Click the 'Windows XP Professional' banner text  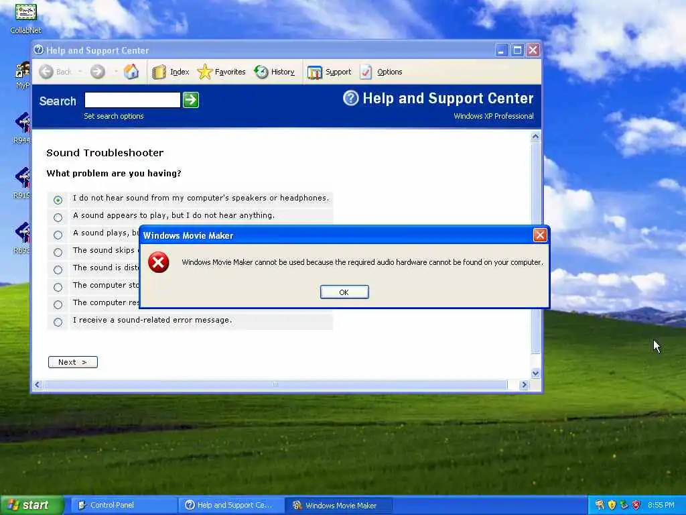pos(494,116)
